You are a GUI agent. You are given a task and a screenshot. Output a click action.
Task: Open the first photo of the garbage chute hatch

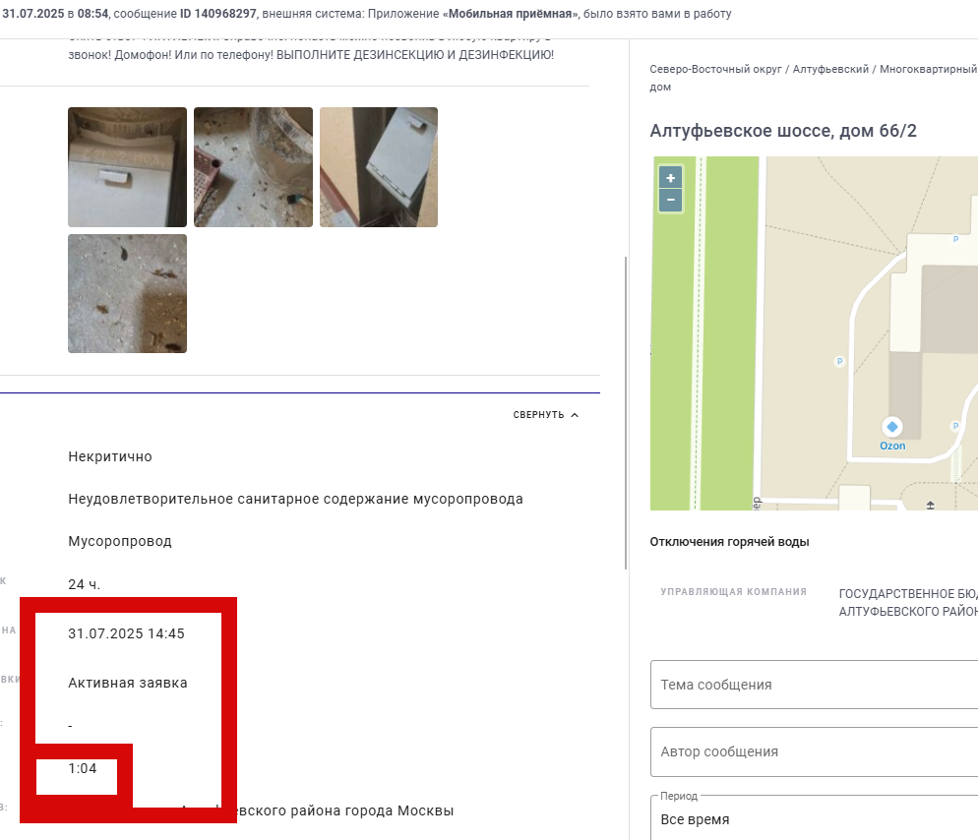point(127,167)
